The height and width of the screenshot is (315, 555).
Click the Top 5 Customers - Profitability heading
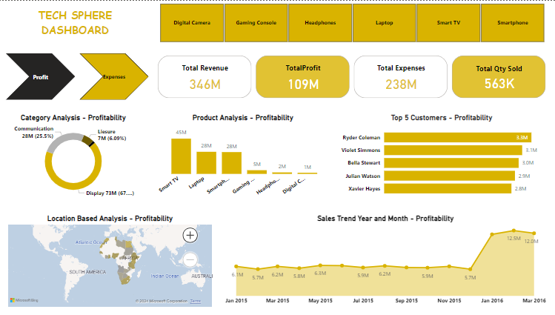[442, 118]
